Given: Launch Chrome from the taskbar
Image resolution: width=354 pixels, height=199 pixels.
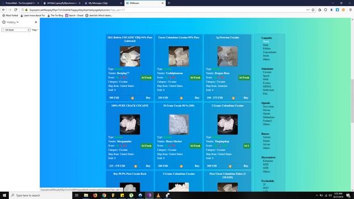Looking at the screenshot, I should 104,195.
